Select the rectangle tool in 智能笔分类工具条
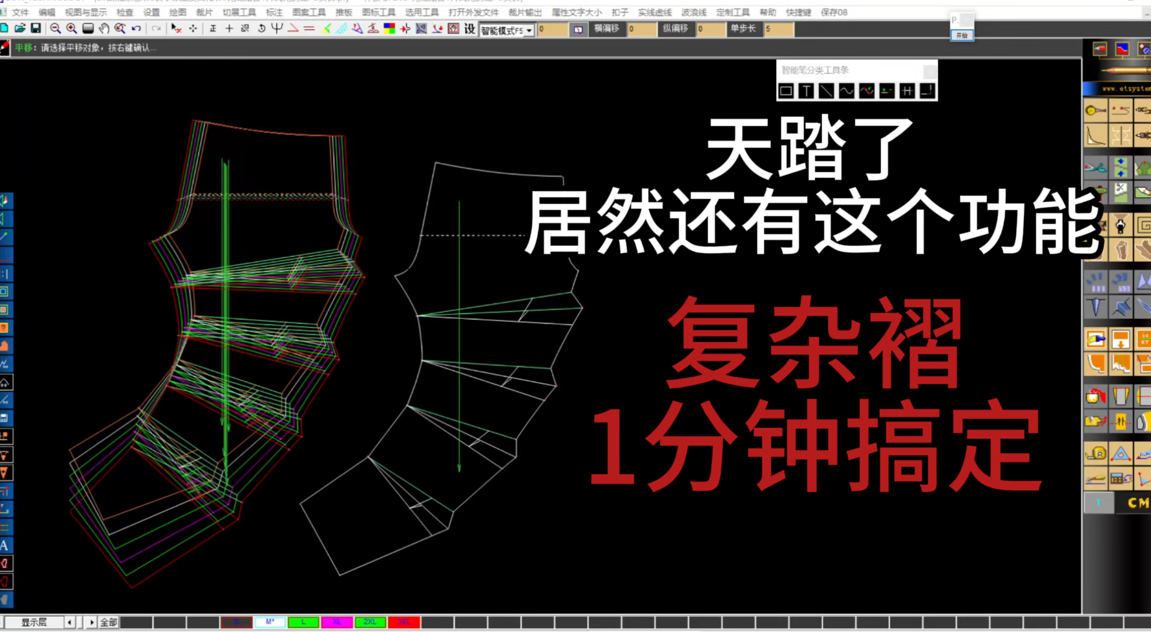1151x632 pixels. 786,91
